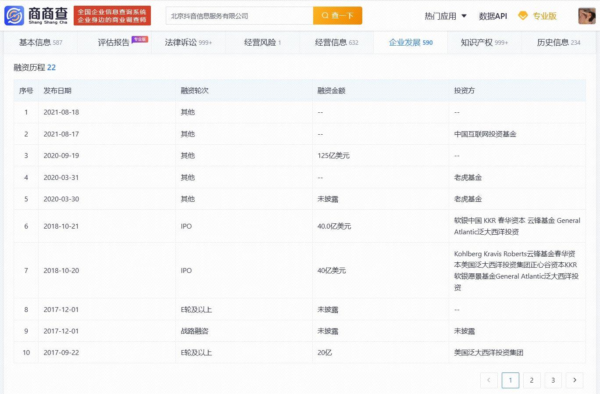Open the 热门应用 dropdown
600x394 pixels.
tap(440, 15)
